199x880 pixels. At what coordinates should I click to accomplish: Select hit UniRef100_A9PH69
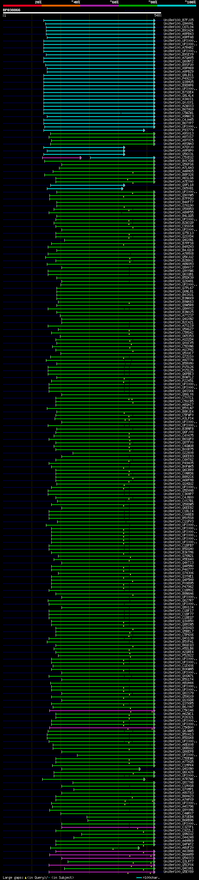click(178, 68)
